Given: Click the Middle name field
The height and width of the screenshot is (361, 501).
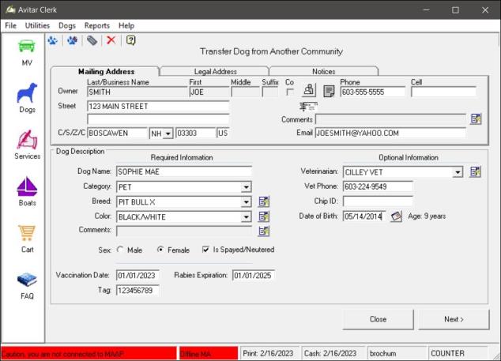Looking at the screenshot, I should click(246, 92).
